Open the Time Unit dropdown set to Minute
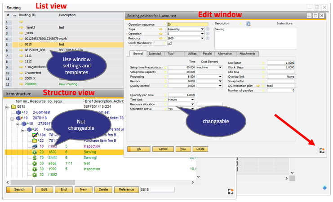The image size is (333, 202). [192, 100]
